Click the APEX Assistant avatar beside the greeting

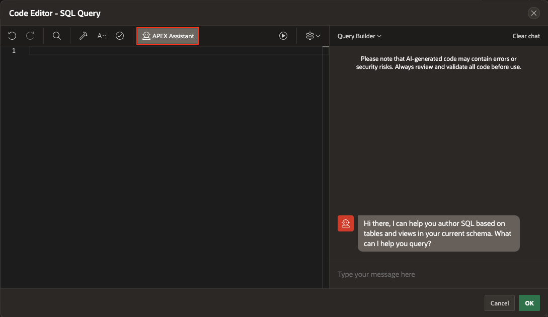[x=346, y=223]
